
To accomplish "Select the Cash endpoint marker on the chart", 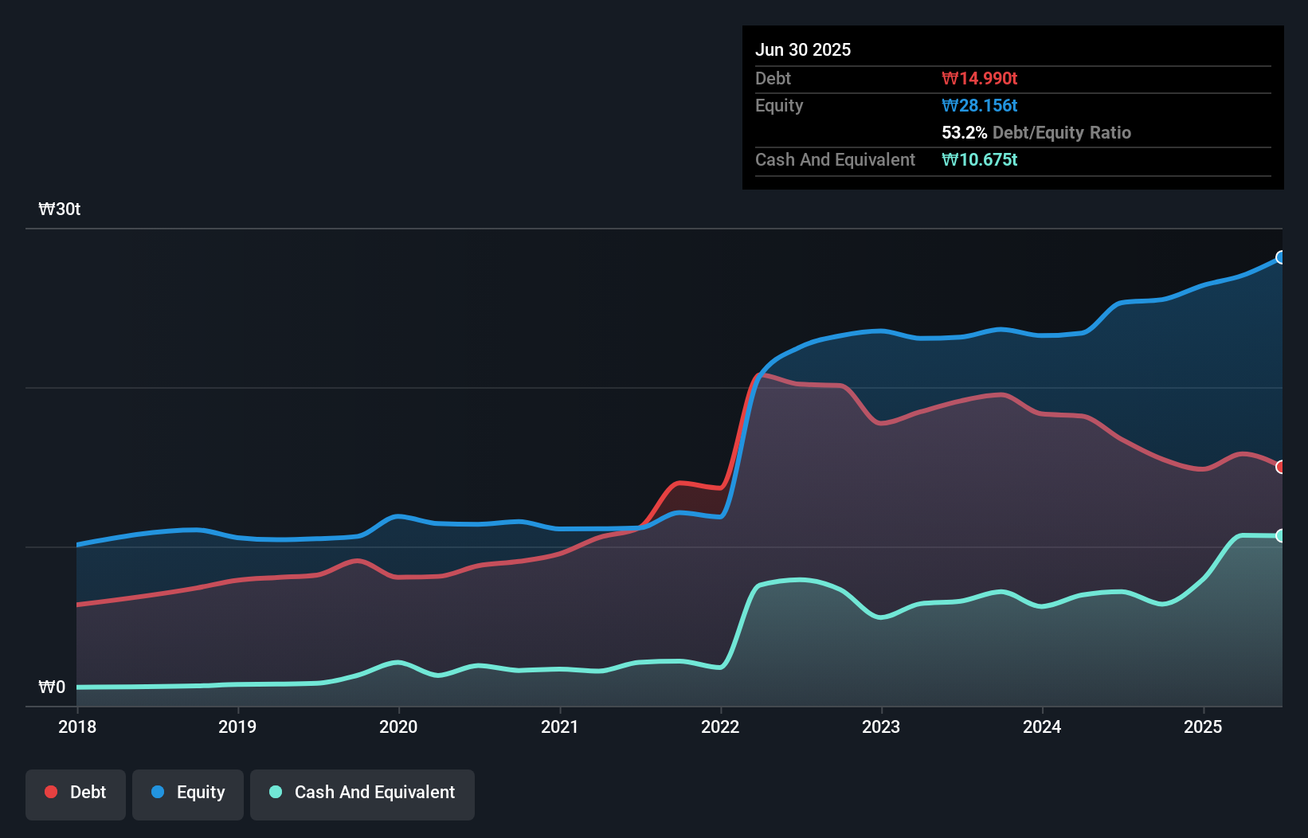I will 1280,535.
